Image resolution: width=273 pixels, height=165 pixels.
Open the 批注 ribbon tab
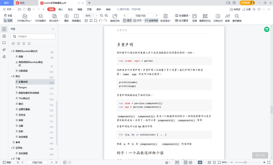click(71, 9)
